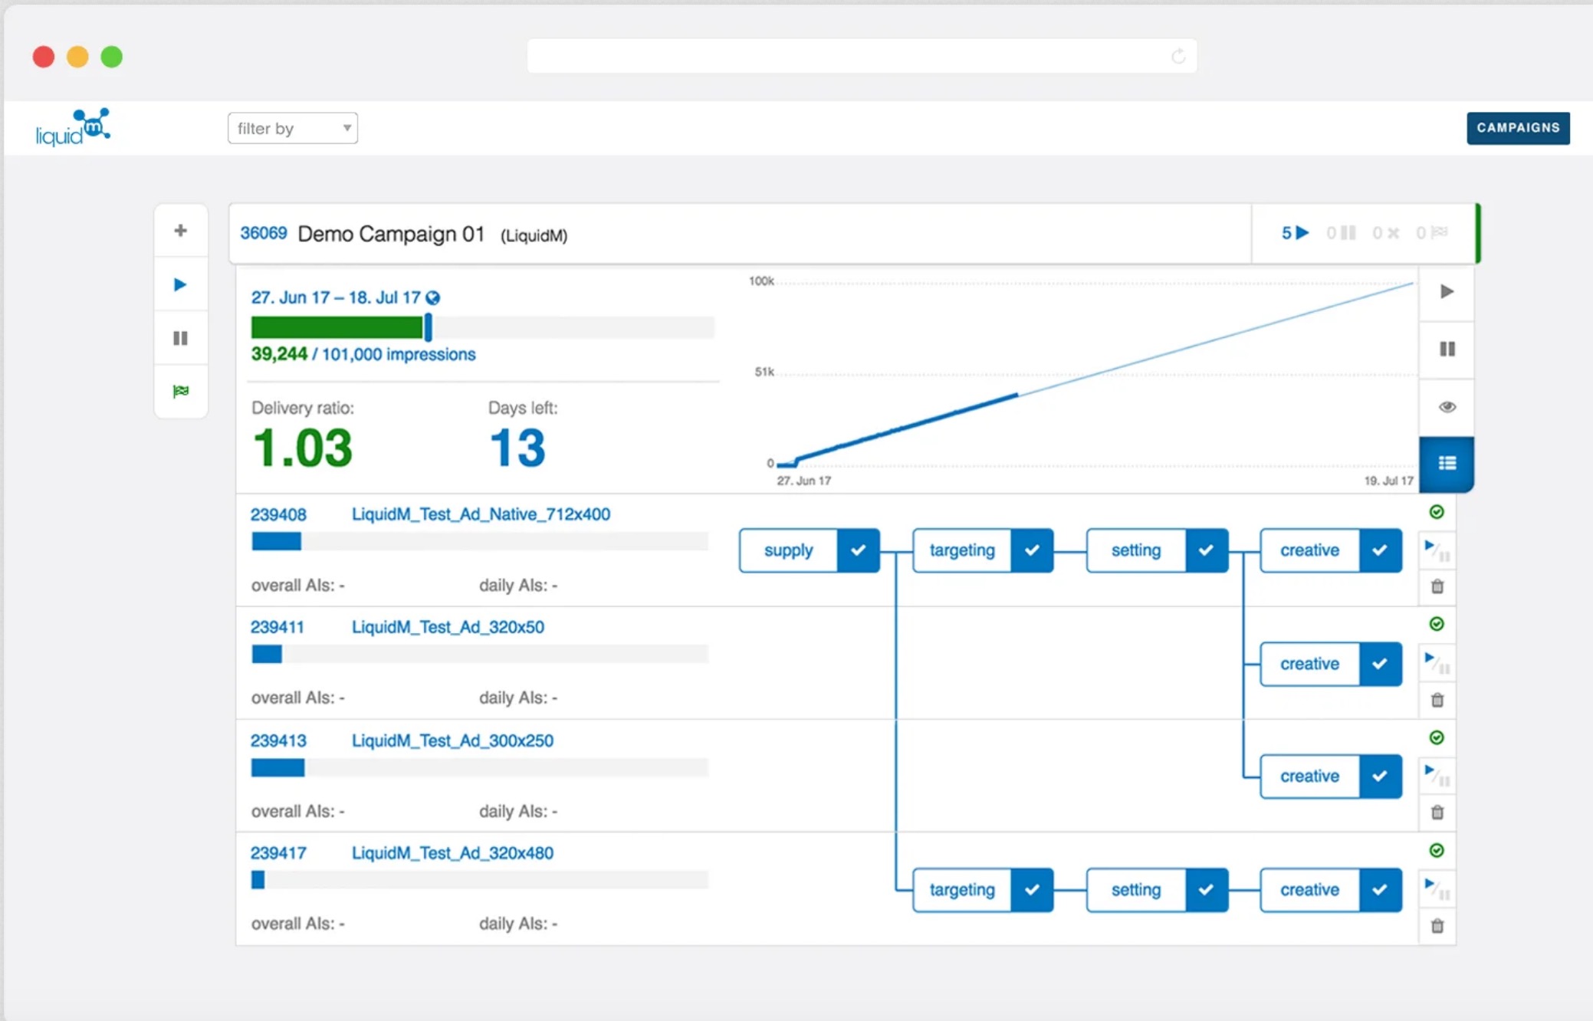
Task: Click the blue handle on impressions progress bar
Action: (428, 327)
